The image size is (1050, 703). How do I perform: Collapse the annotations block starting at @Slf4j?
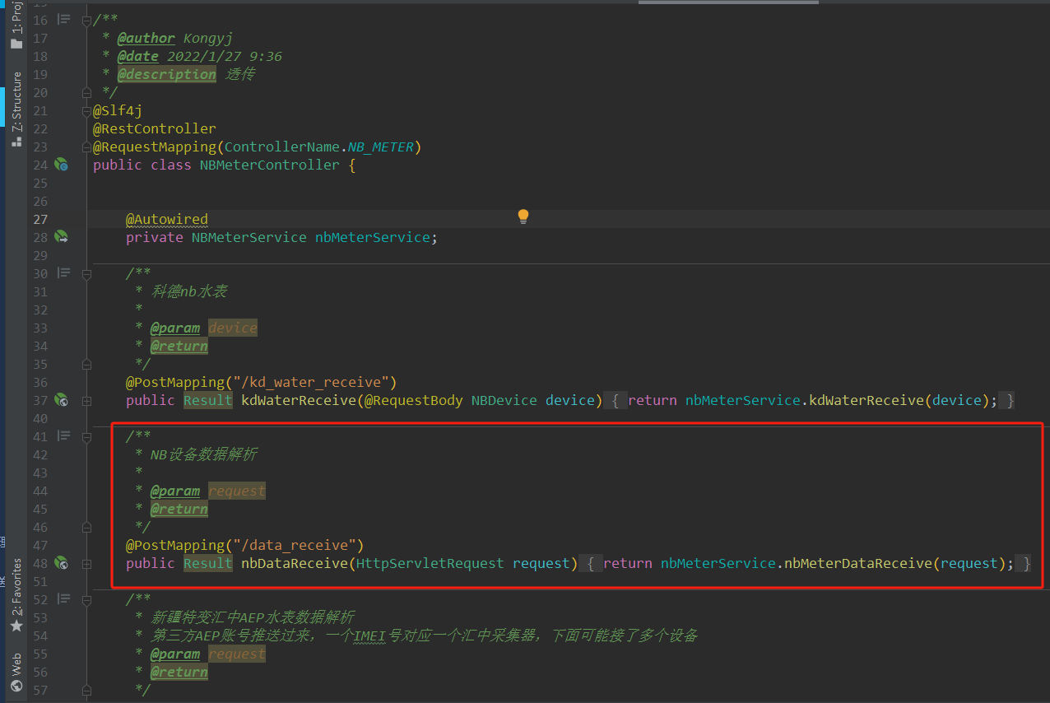(x=86, y=111)
